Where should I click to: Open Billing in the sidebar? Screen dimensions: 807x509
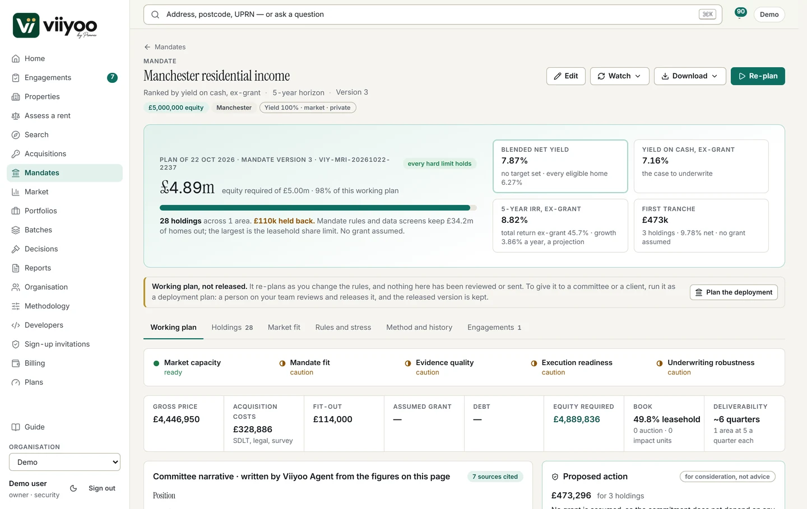point(64,363)
